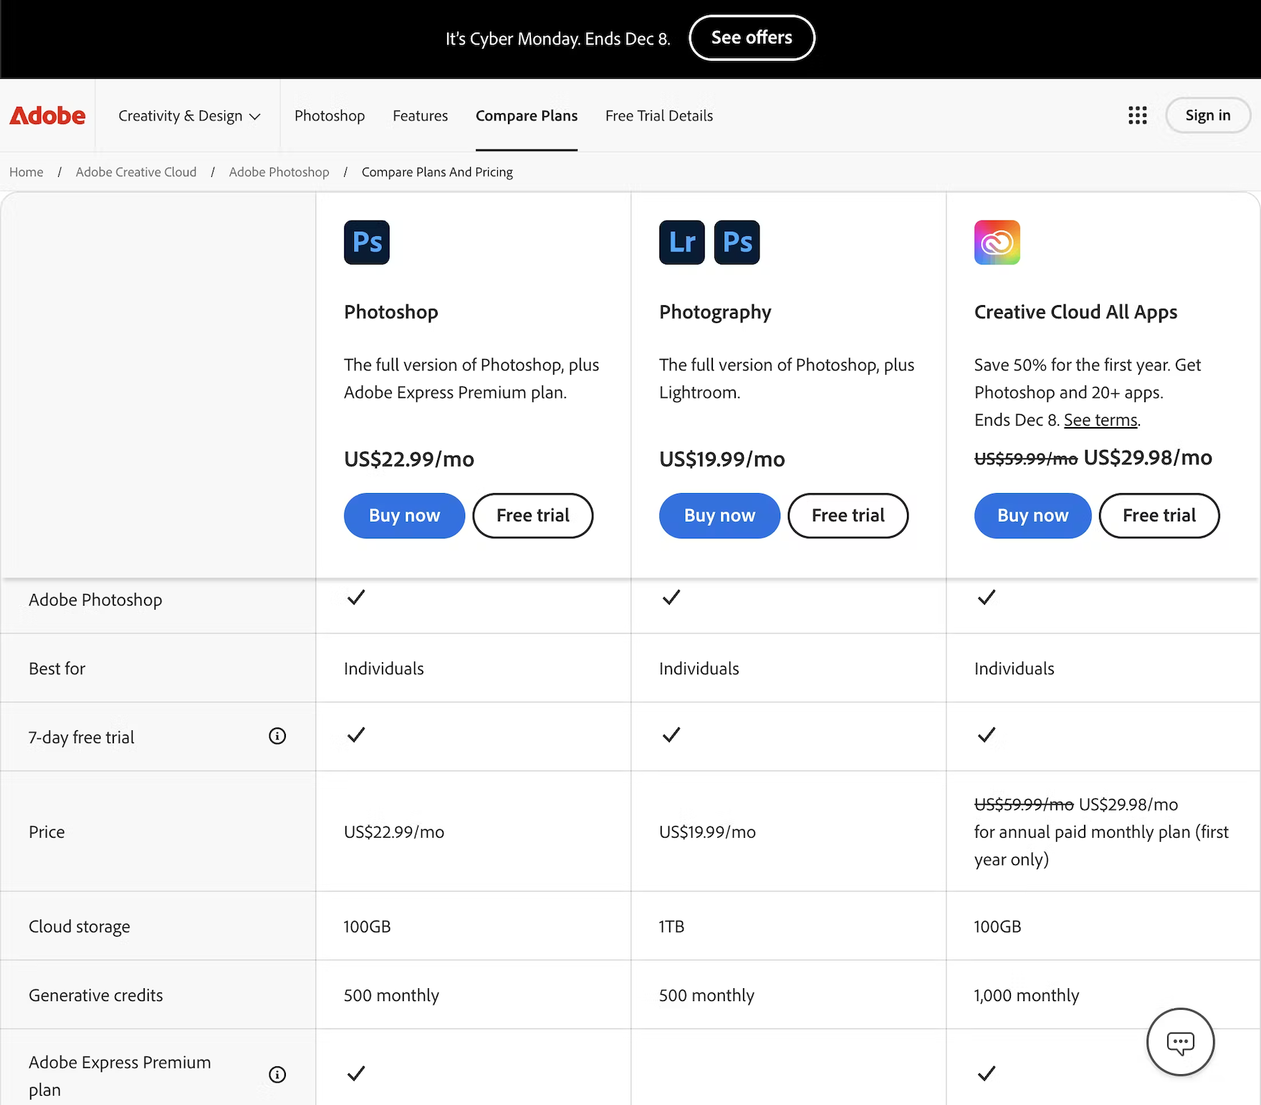The image size is (1261, 1105).
Task: Click the Lightroom Lr icon in Photography plan
Action: coord(681,242)
